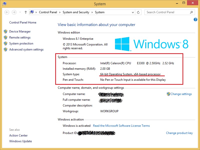Click shield icon beside Device Manager

(x=5, y=31)
